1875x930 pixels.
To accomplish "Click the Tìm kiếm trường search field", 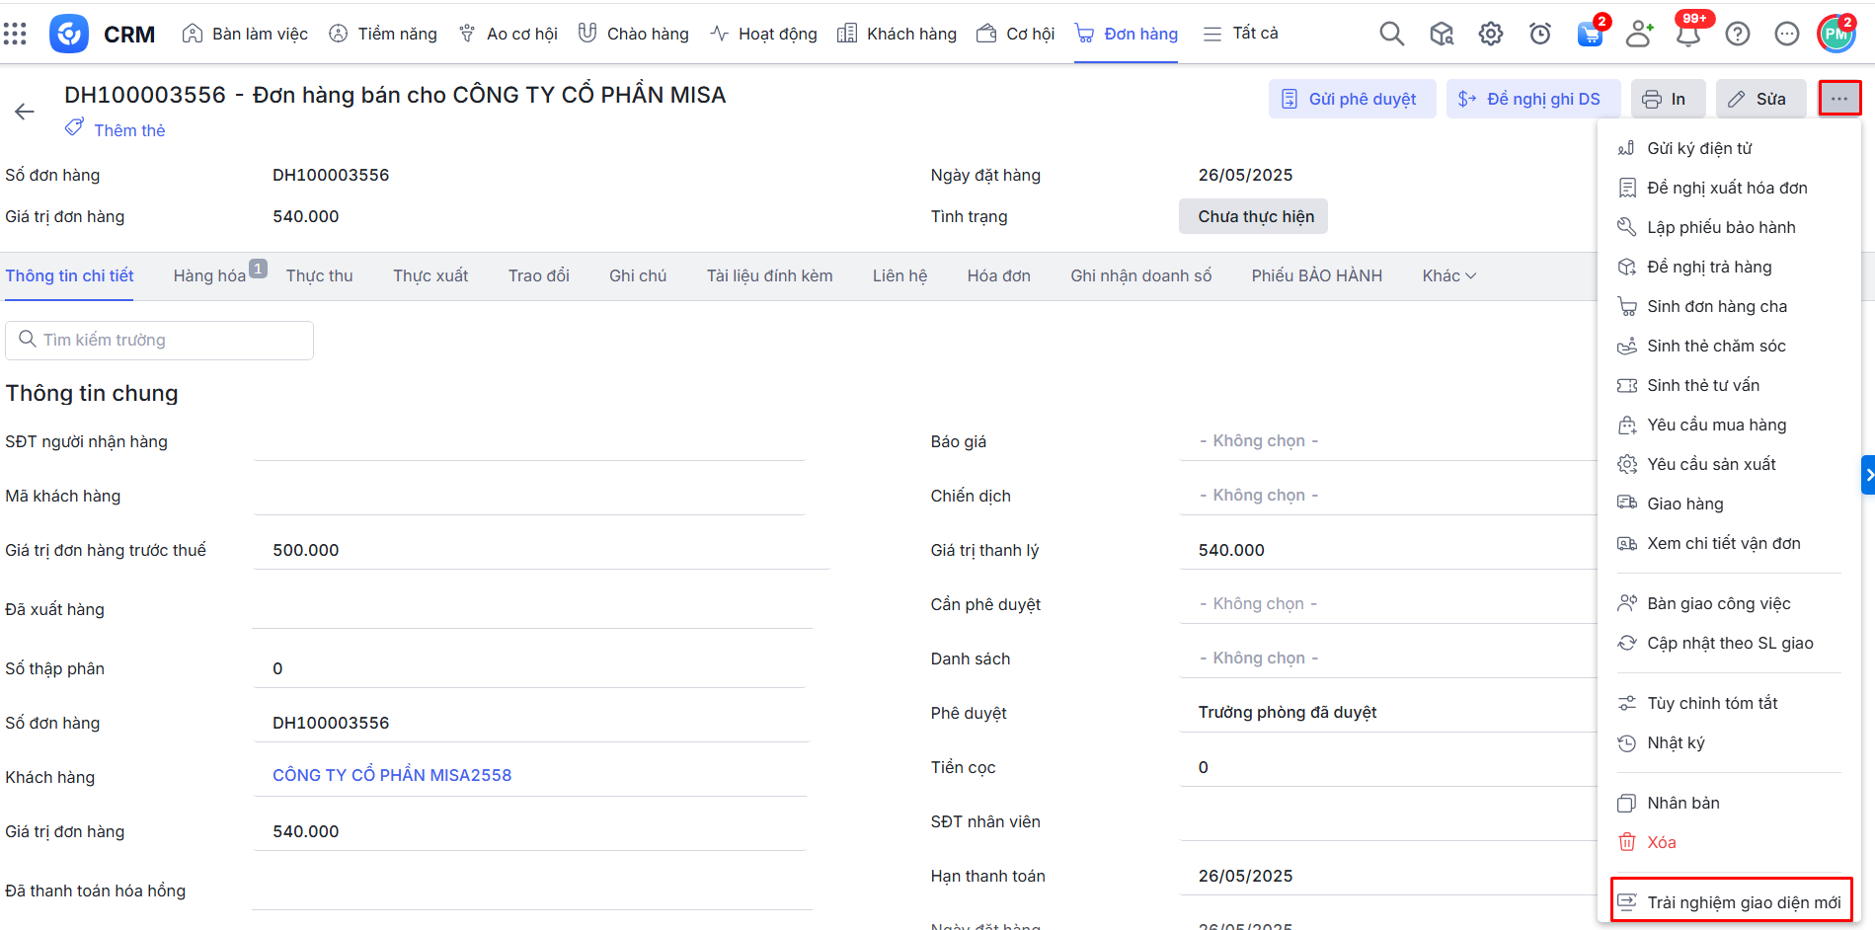I will 160,341.
